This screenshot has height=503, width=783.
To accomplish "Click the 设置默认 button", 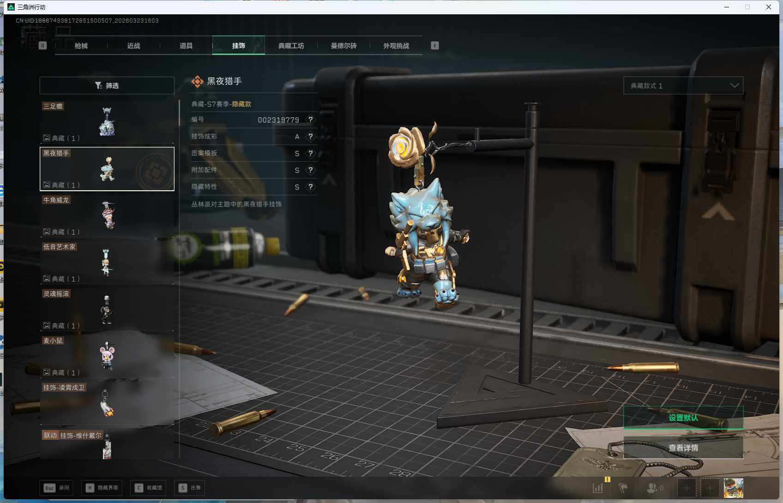I will [683, 418].
